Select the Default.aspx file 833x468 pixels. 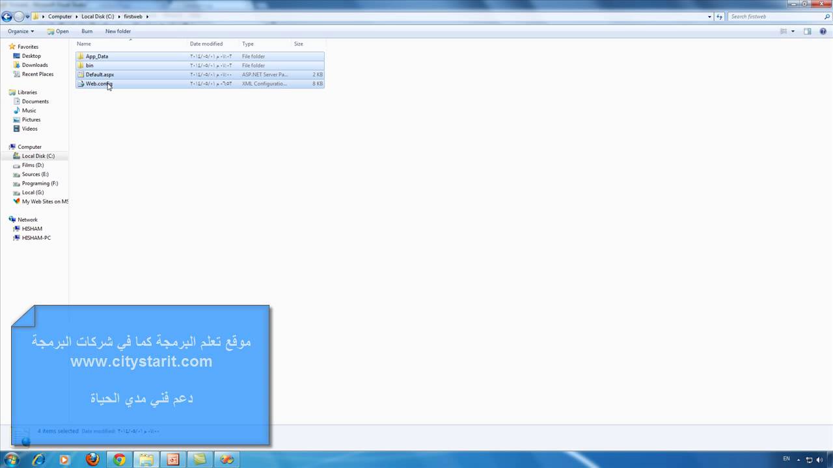click(200, 75)
